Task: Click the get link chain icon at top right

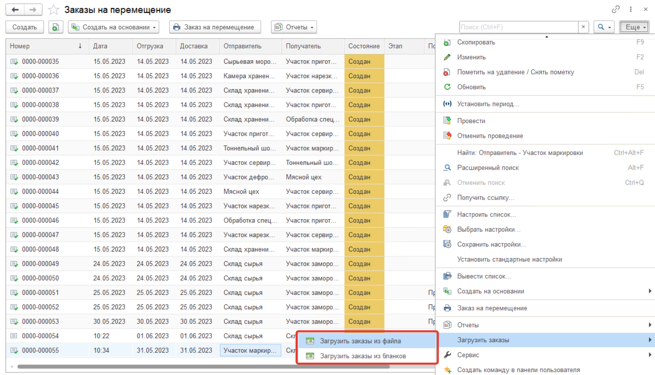Action: [x=615, y=9]
